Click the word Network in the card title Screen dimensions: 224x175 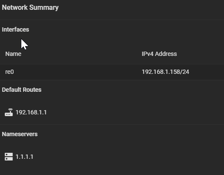pos(15,8)
